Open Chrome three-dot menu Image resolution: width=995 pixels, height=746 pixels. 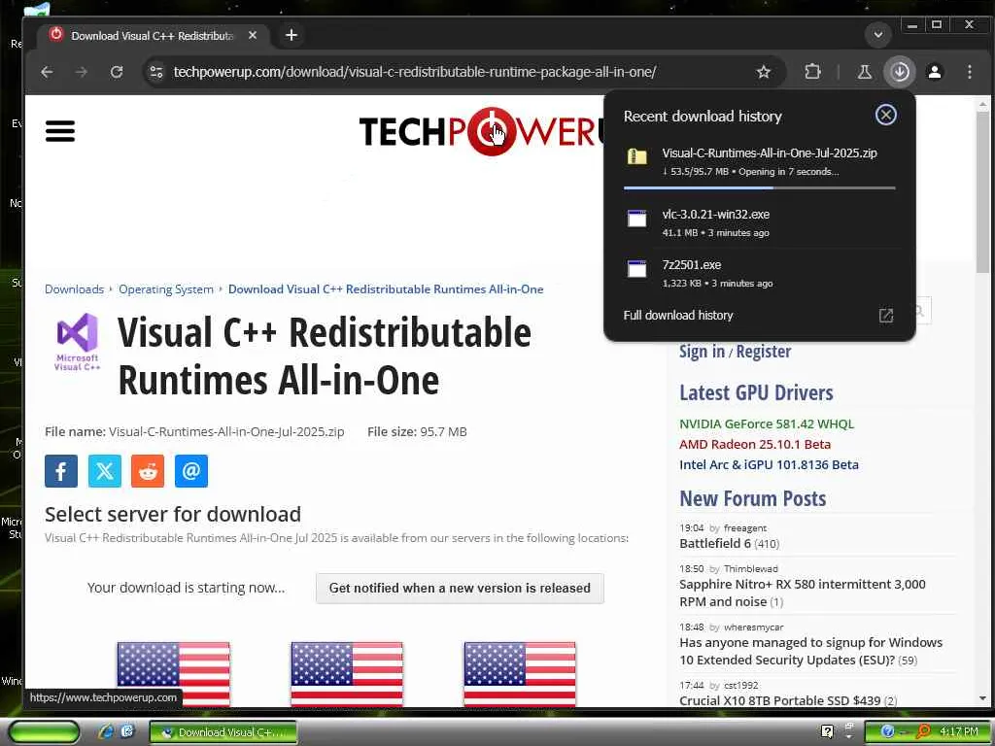click(970, 72)
